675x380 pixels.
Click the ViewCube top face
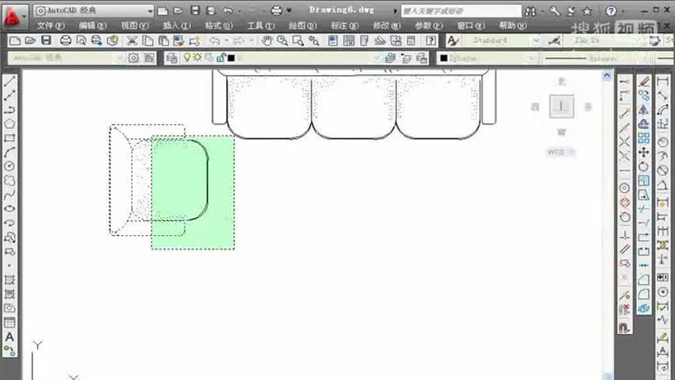(x=561, y=106)
